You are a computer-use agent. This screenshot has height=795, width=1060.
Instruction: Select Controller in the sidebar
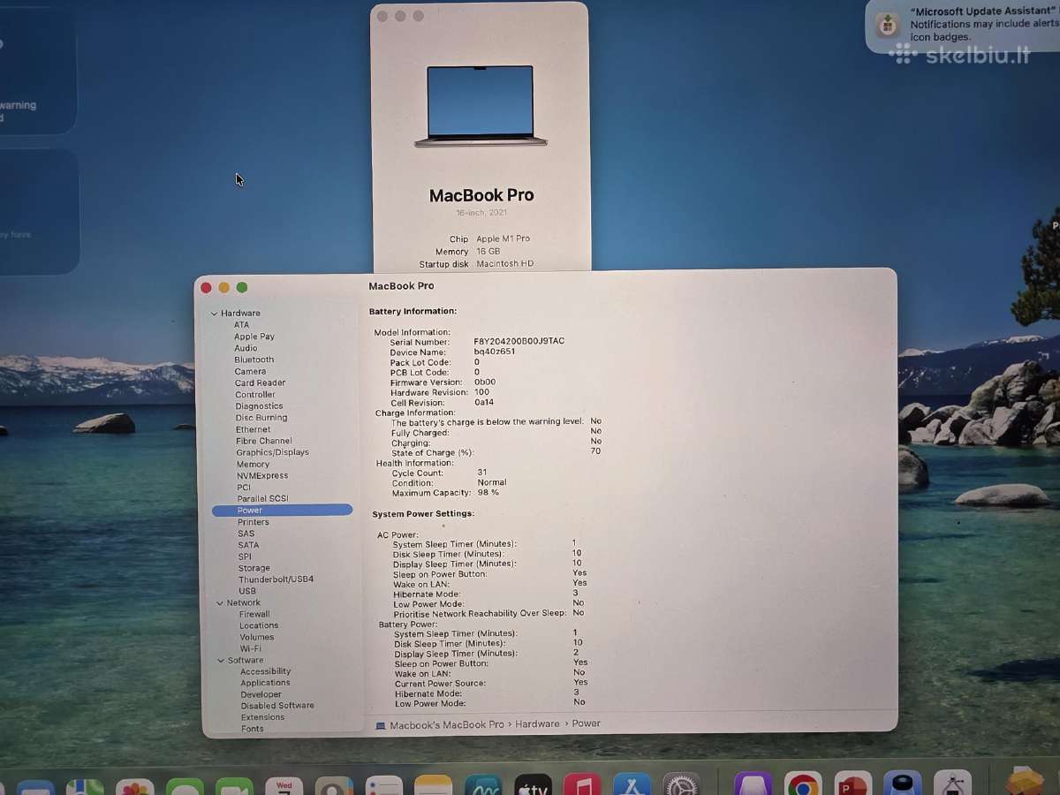tap(255, 395)
